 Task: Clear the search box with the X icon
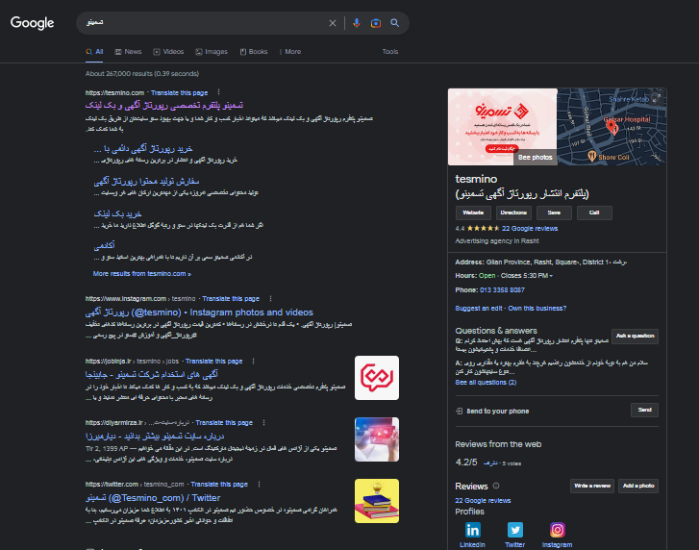coord(333,23)
